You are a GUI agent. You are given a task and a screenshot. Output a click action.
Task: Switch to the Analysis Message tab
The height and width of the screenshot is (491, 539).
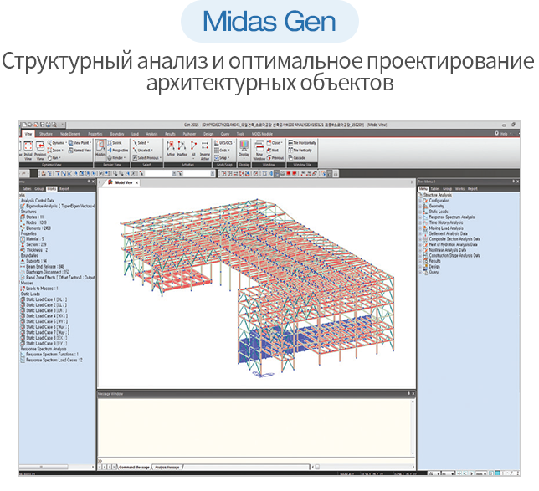[167, 468]
